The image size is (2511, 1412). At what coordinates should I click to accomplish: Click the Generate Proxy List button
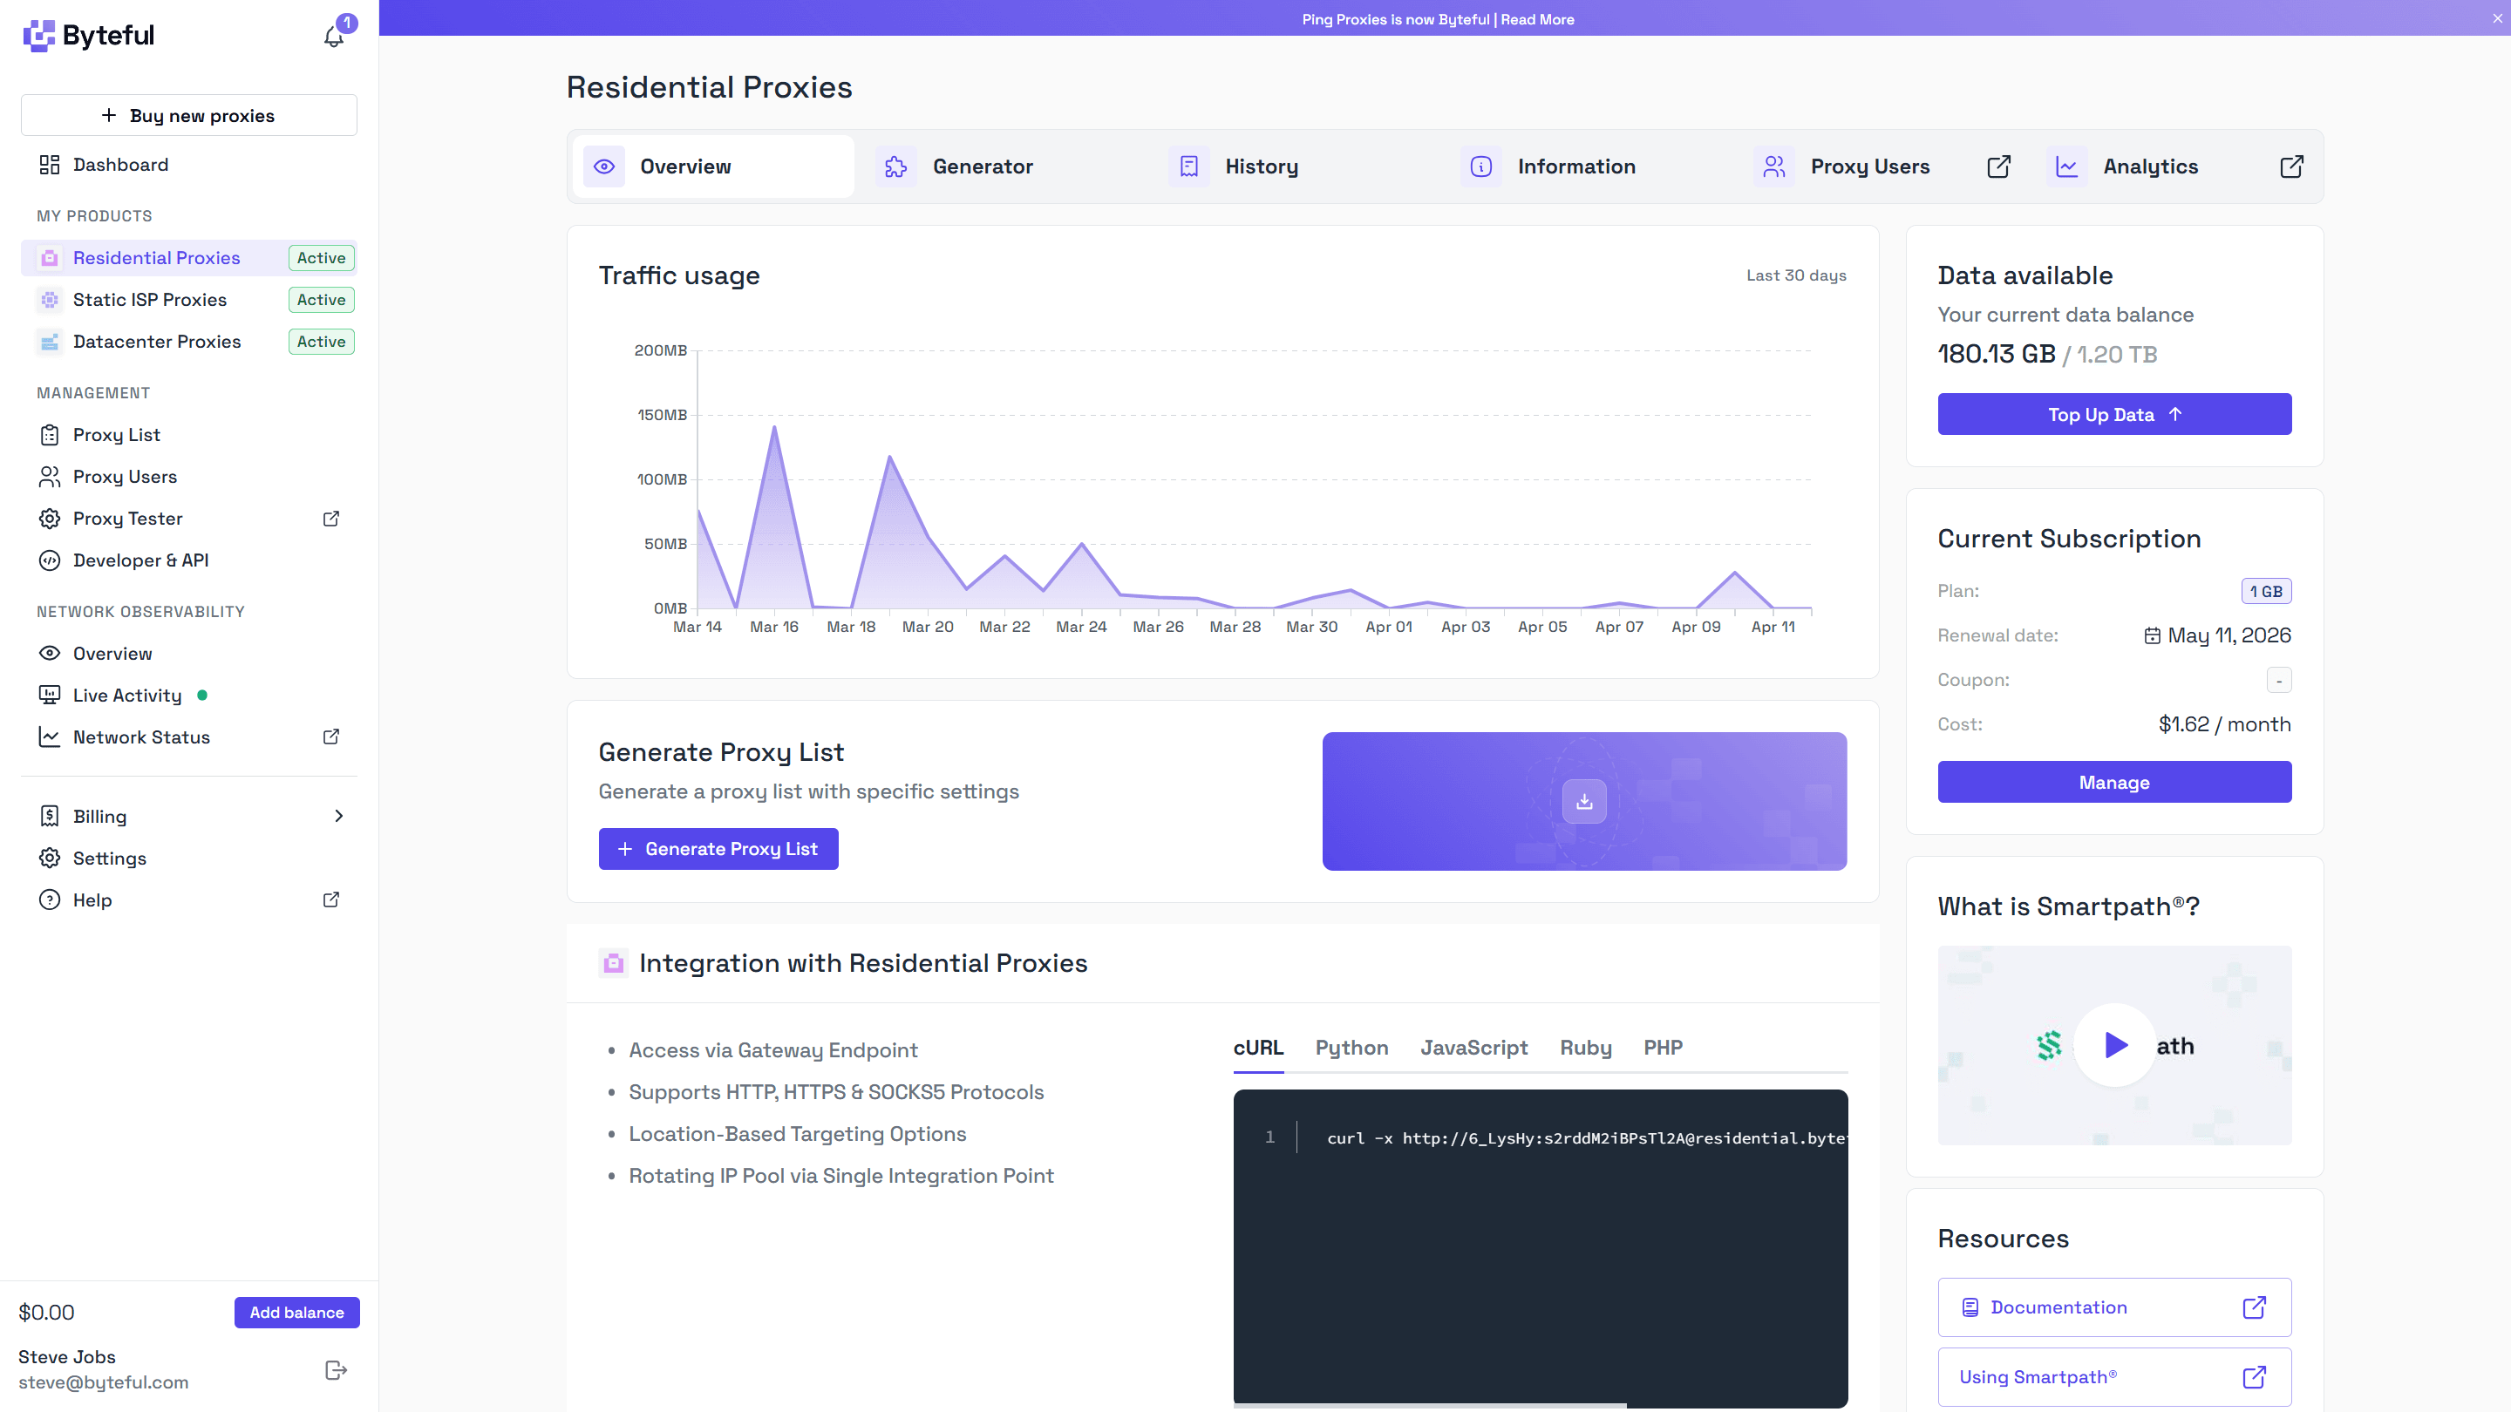(x=718, y=849)
